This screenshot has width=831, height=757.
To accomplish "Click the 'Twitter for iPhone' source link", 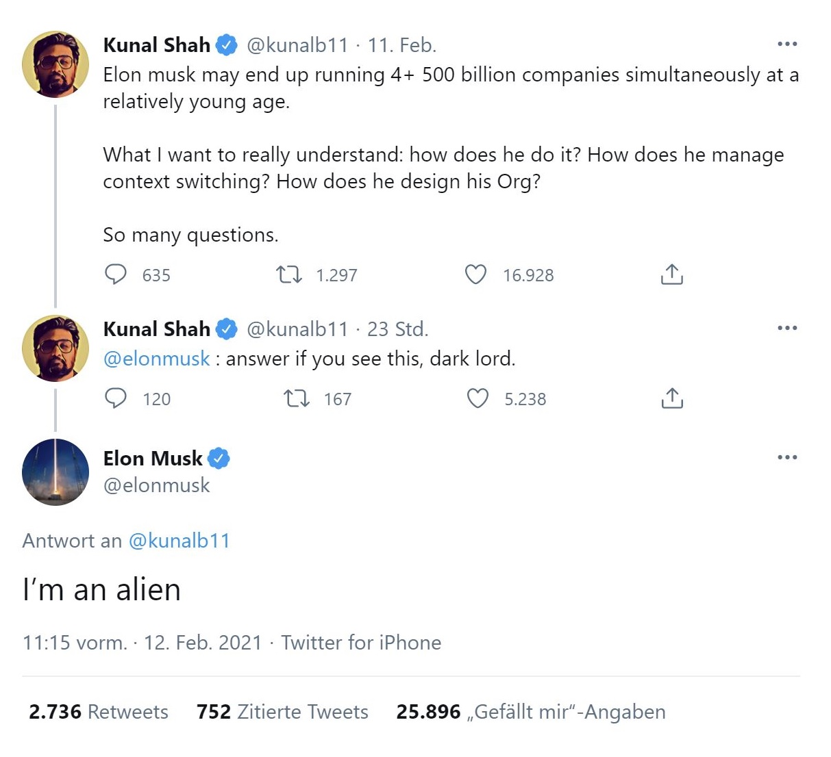I will click(x=361, y=643).
